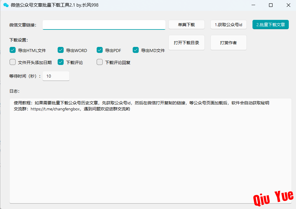Click the 日志 label text

(14, 91)
